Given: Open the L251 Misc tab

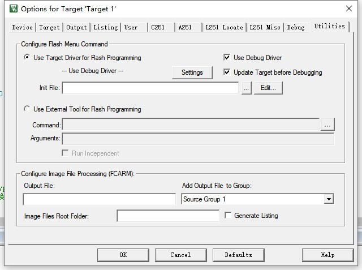Looking at the screenshot, I should pyautogui.click(x=265, y=27).
